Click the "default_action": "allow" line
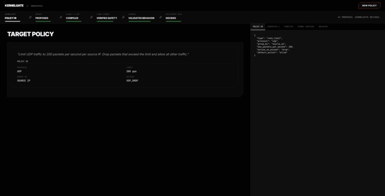Image resolution: width=385 pixels, height=196 pixels. [272, 52]
